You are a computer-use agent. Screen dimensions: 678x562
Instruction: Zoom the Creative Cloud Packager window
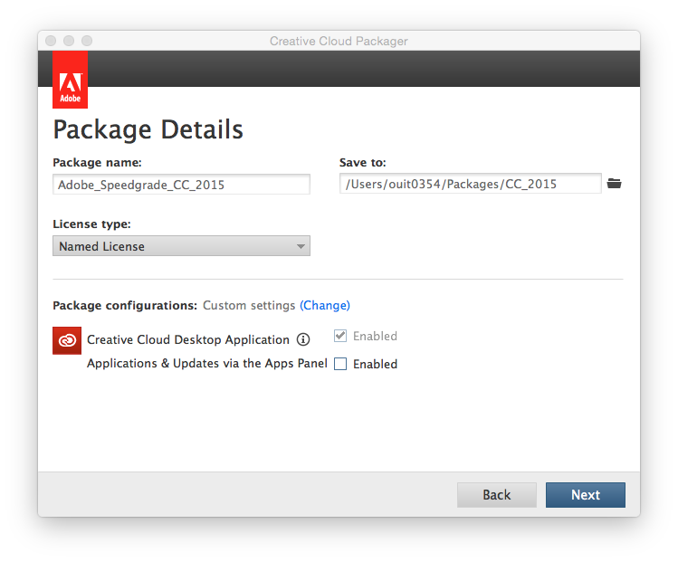pyautogui.click(x=87, y=41)
